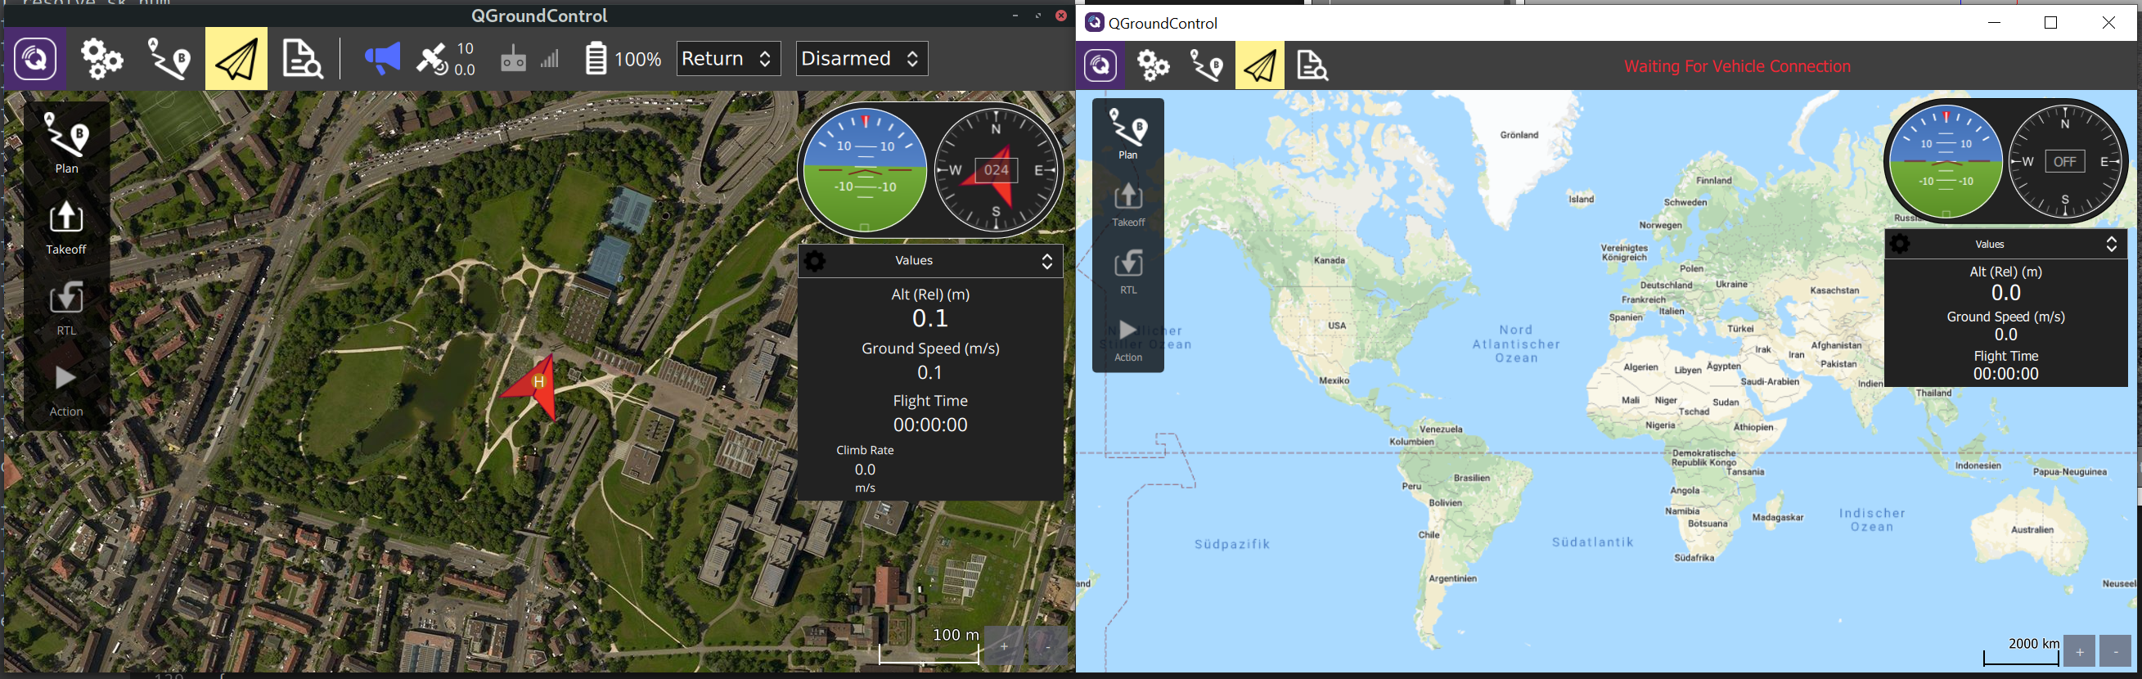Screen dimensions: 2142x679
Task: Open Plan view waypoint icon in left toolbar
Action: click(169, 59)
